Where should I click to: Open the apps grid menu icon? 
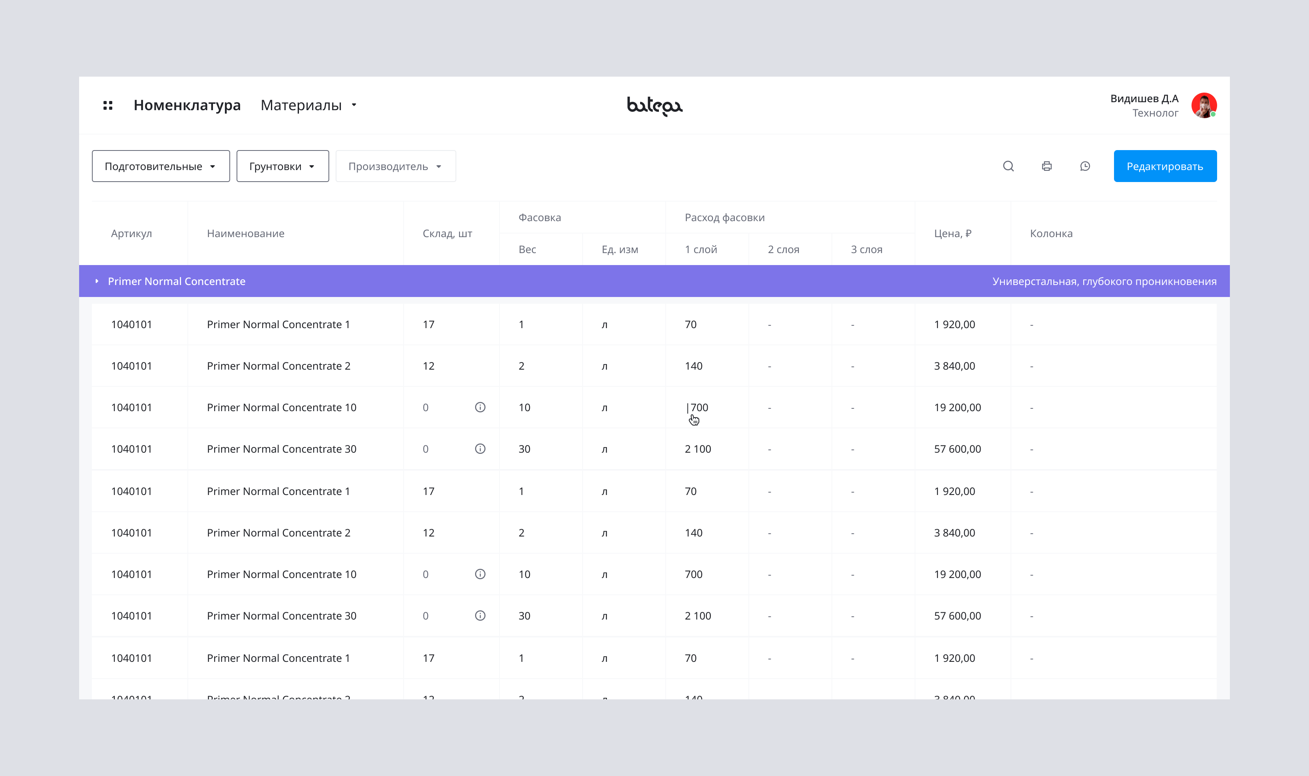(108, 106)
